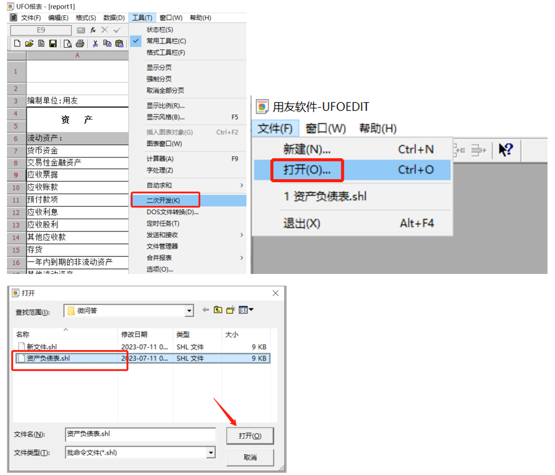Open the 文件(F) menu in UFOEDIT
Screen dimensions: 555x475
(x=275, y=128)
